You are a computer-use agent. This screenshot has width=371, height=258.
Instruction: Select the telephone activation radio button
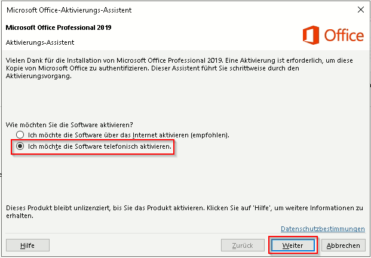coord(21,146)
